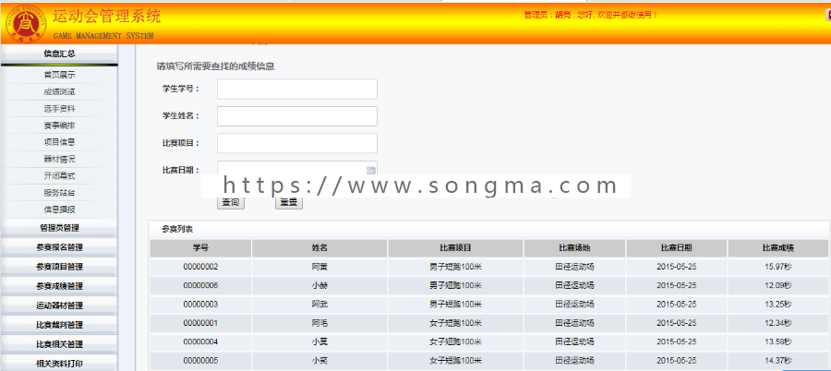Viewport: 831px width, 371px height.
Task: Click the 13.58秒 result cell
Action: tap(778, 341)
